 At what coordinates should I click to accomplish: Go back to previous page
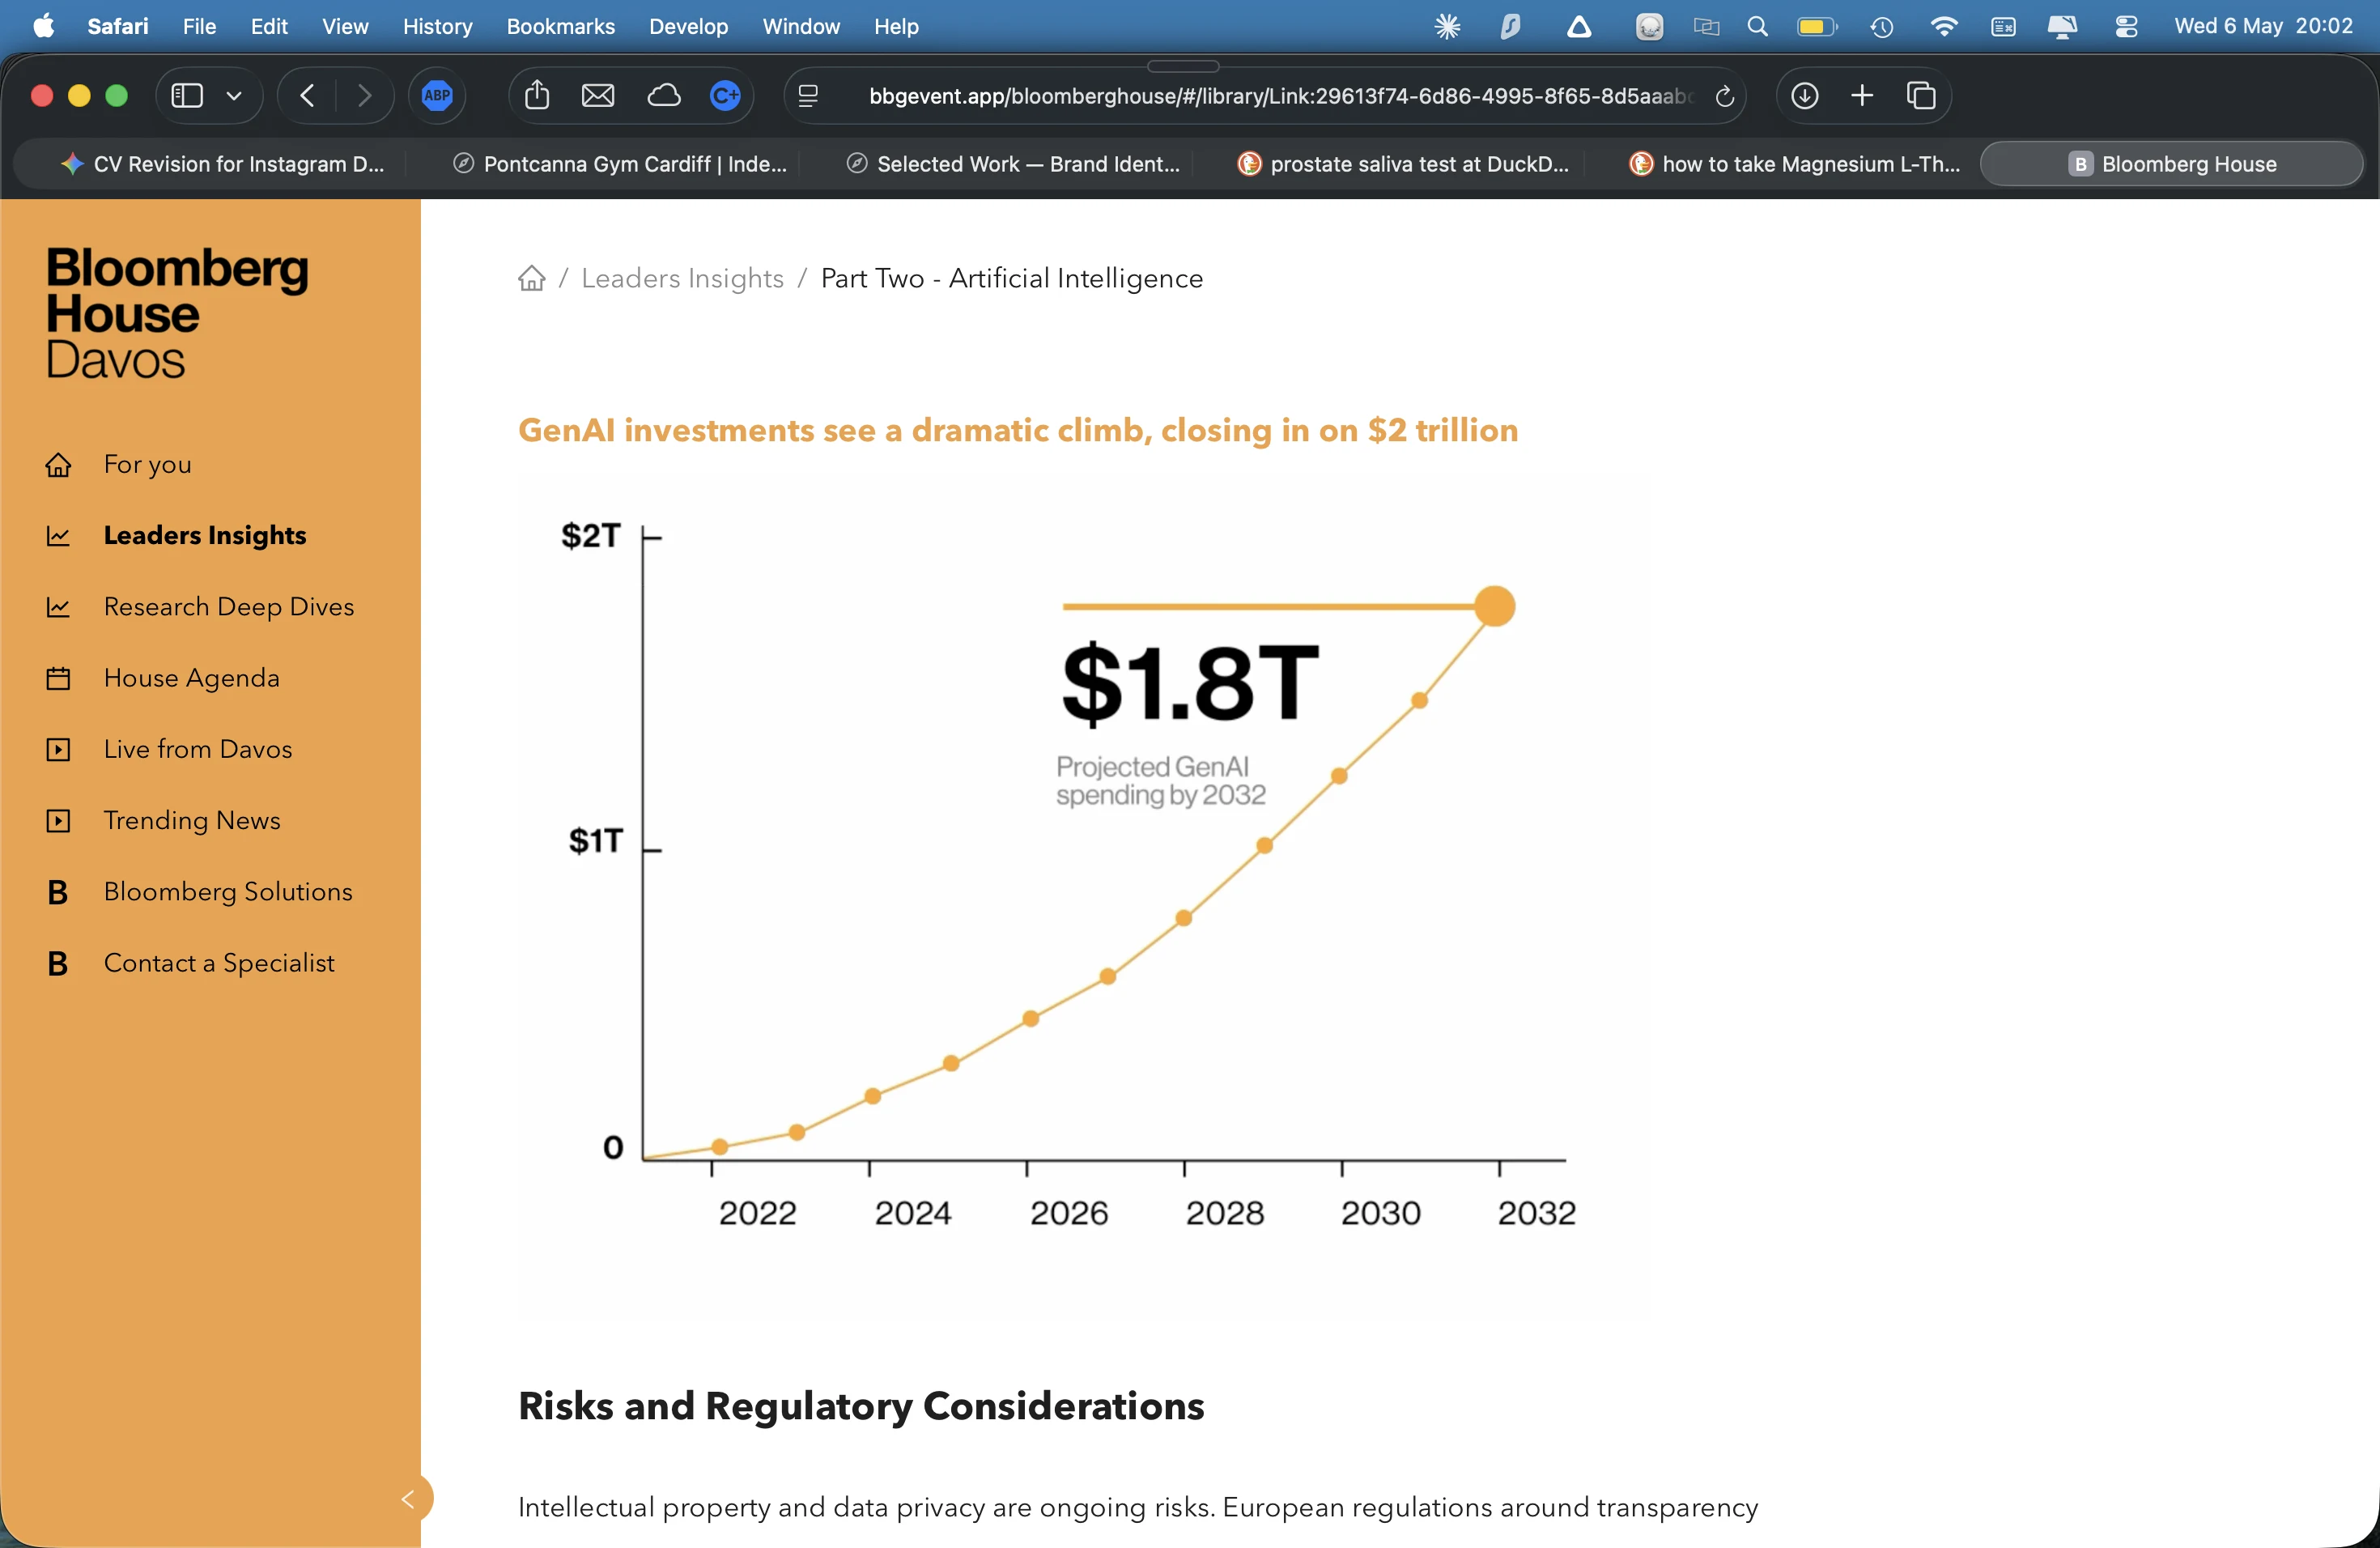point(308,96)
